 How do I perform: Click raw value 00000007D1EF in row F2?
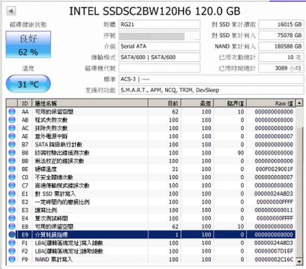[274, 251]
